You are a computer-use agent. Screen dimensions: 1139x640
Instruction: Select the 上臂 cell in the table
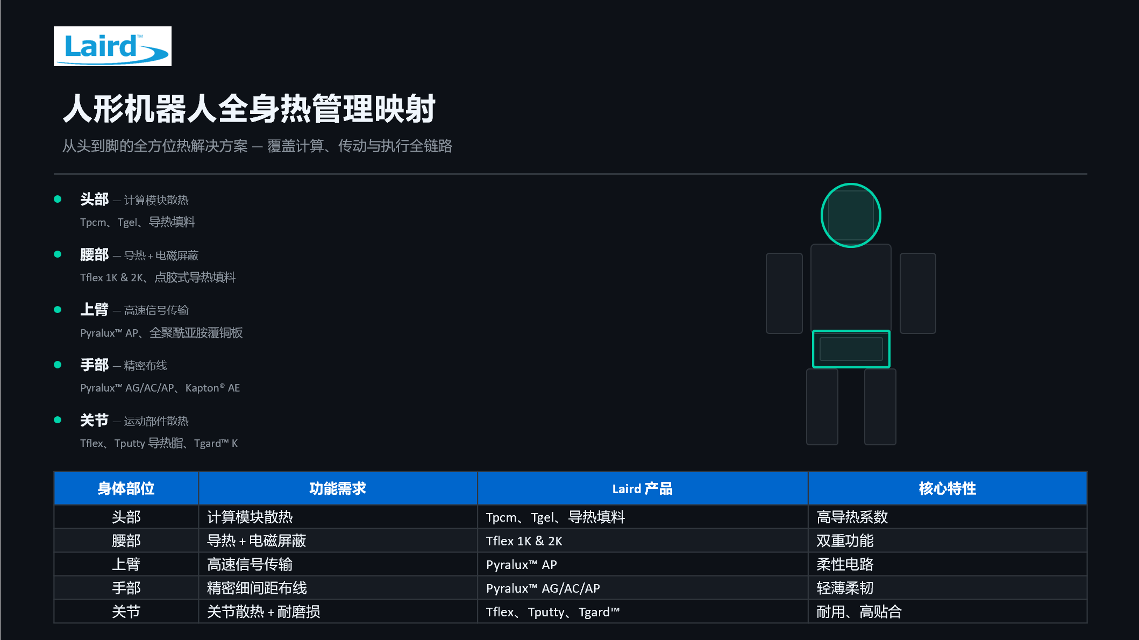coord(126,564)
